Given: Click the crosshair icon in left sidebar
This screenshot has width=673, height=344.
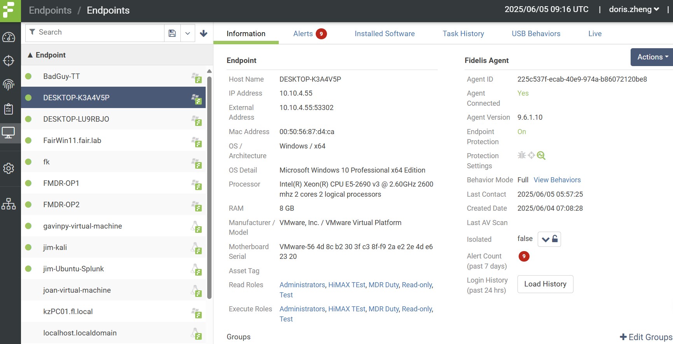Looking at the screenshot, I should 9,61.
